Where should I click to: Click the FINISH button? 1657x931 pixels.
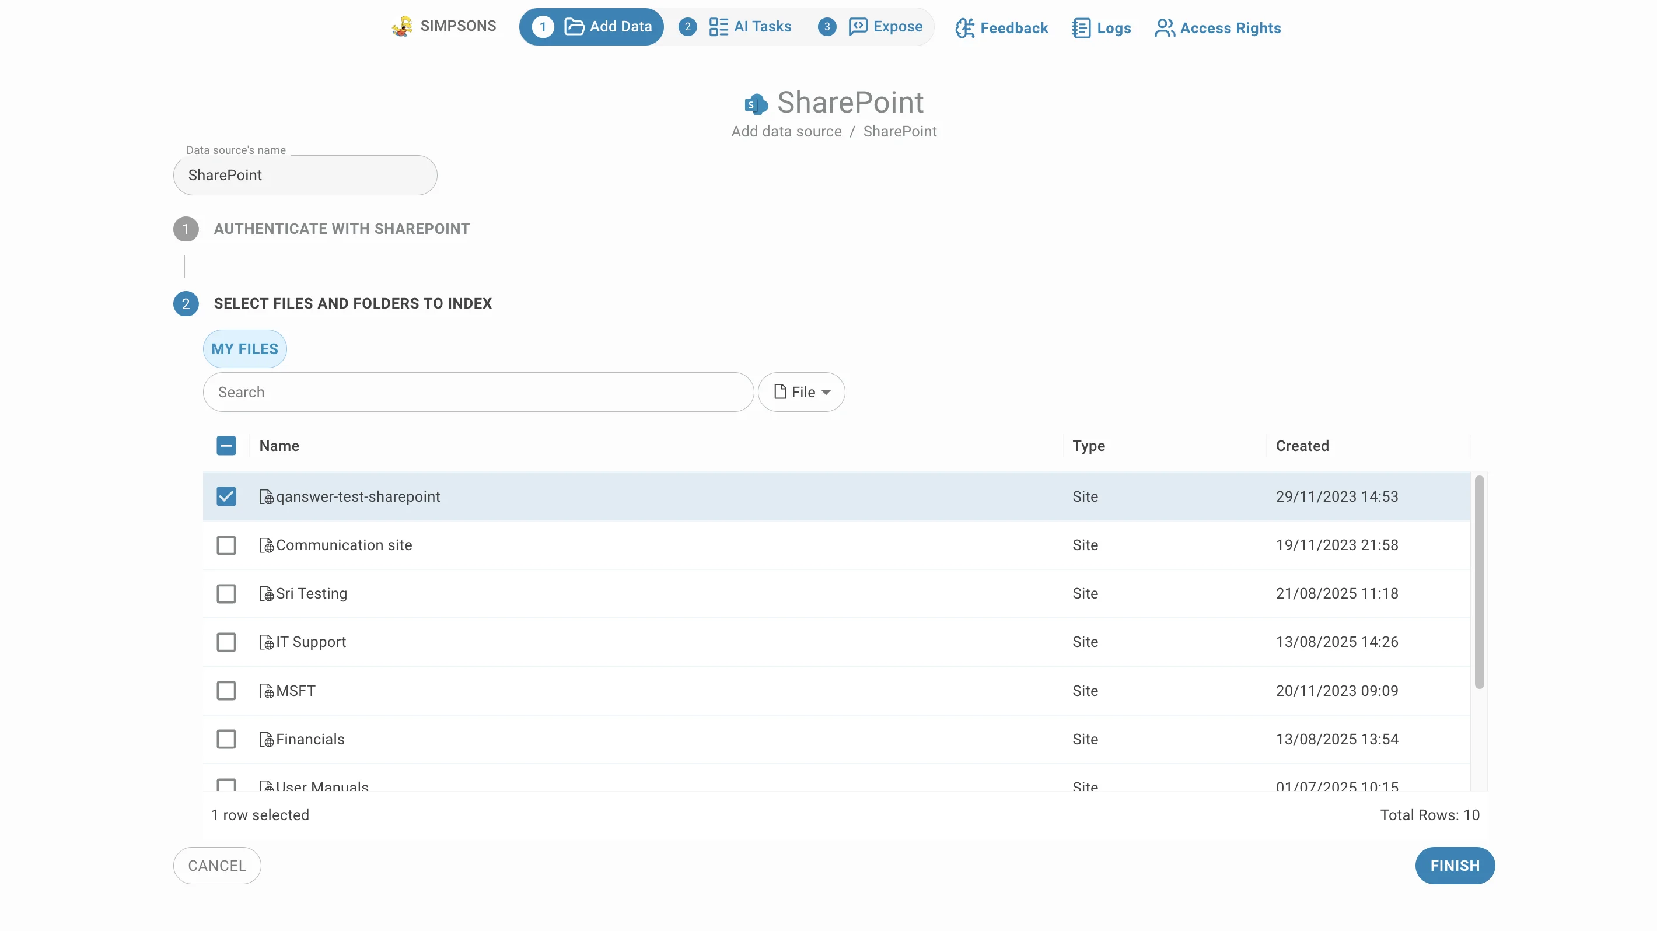coord(1455,866)
